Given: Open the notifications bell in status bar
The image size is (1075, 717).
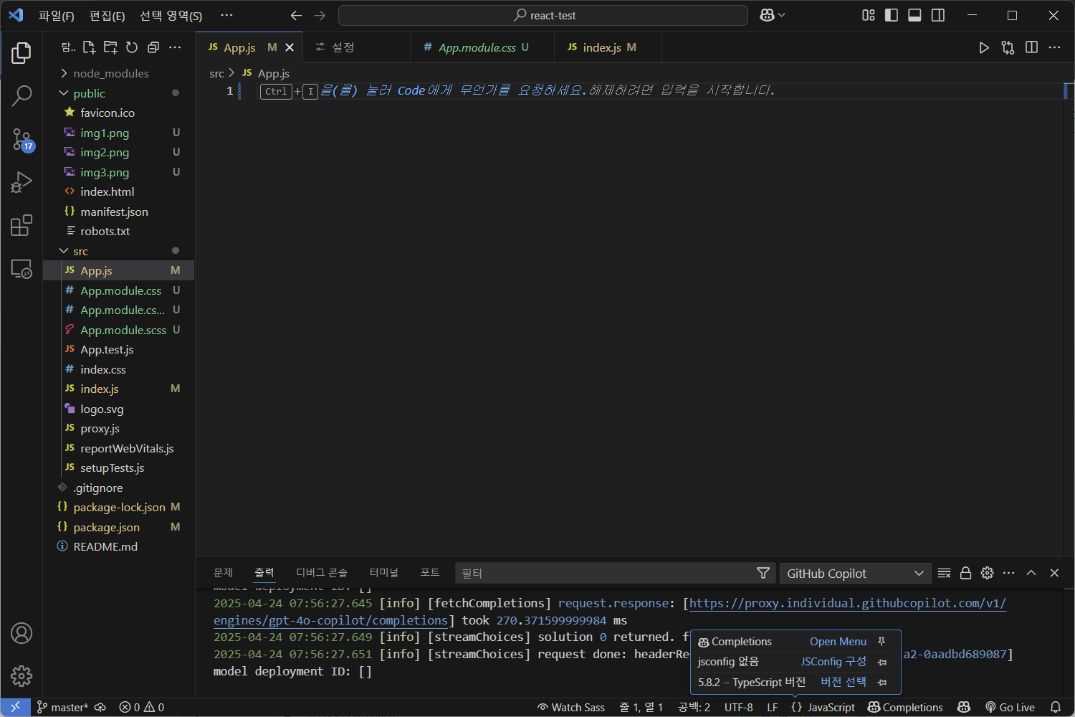Looking at the screenshot, I should coord(1055,708).
